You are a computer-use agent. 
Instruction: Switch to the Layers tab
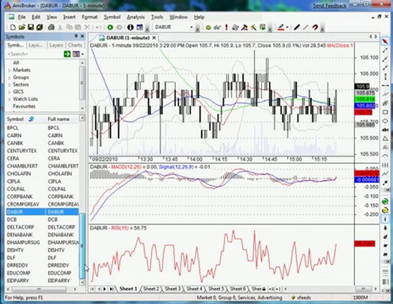[56, 45]
